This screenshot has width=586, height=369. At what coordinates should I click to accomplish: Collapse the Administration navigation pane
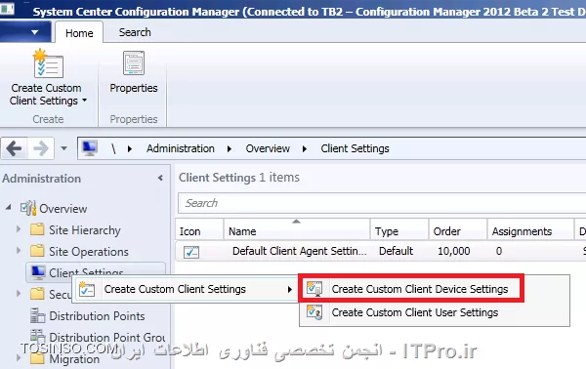coord(160,178)
